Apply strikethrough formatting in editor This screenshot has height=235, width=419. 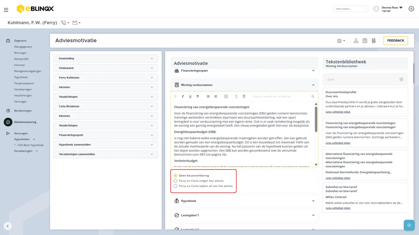pos(198,96)
